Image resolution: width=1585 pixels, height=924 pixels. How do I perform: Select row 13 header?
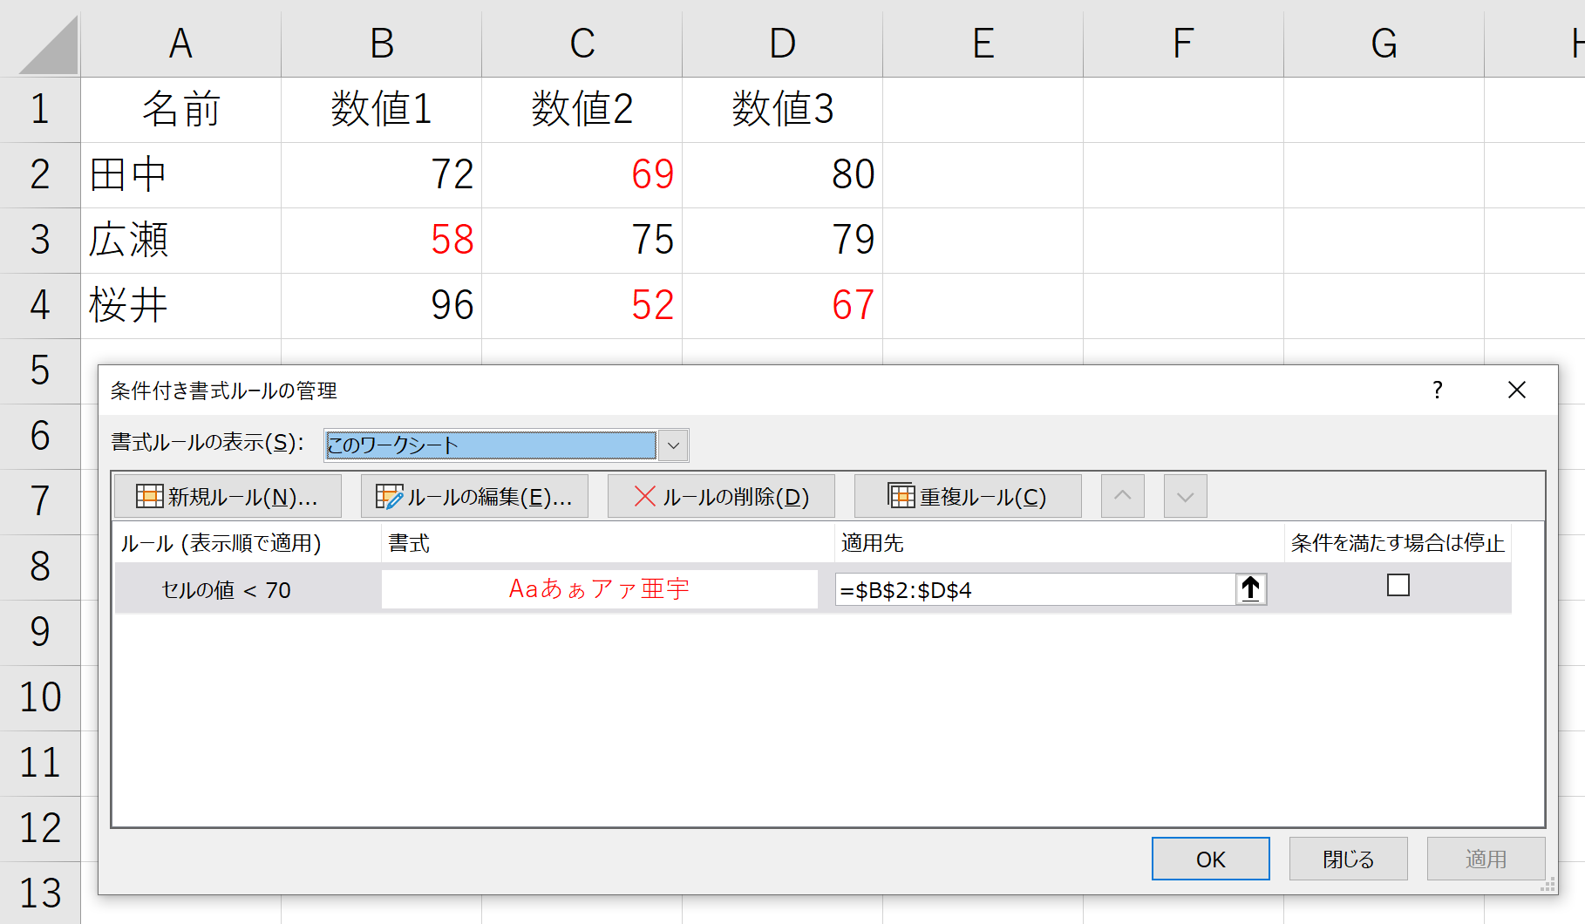coord(40,893)
